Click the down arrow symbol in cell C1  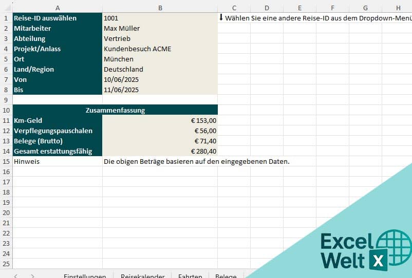point(221,17)
